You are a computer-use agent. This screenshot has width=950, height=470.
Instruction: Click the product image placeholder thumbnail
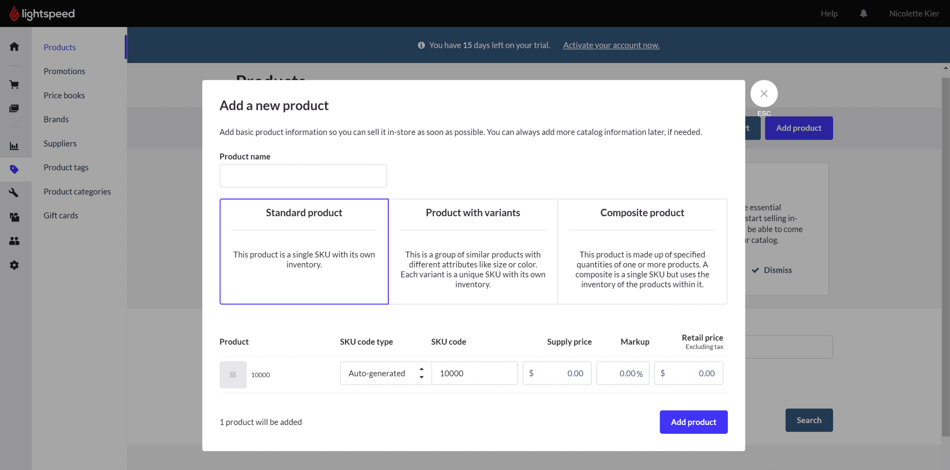[233, 374]
